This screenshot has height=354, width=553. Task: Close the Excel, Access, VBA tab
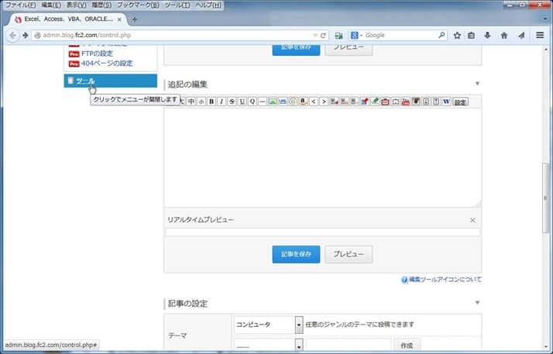click(119, 19)
